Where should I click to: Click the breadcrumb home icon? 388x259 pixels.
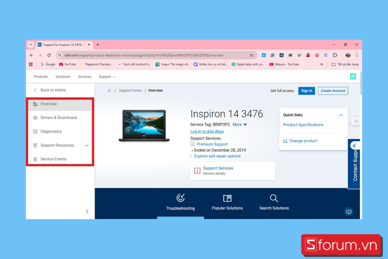click(109, 90)
